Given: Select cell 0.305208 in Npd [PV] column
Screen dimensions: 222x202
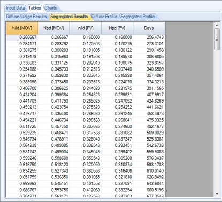Looking at the screenshot, I should (x=117, y=158).
